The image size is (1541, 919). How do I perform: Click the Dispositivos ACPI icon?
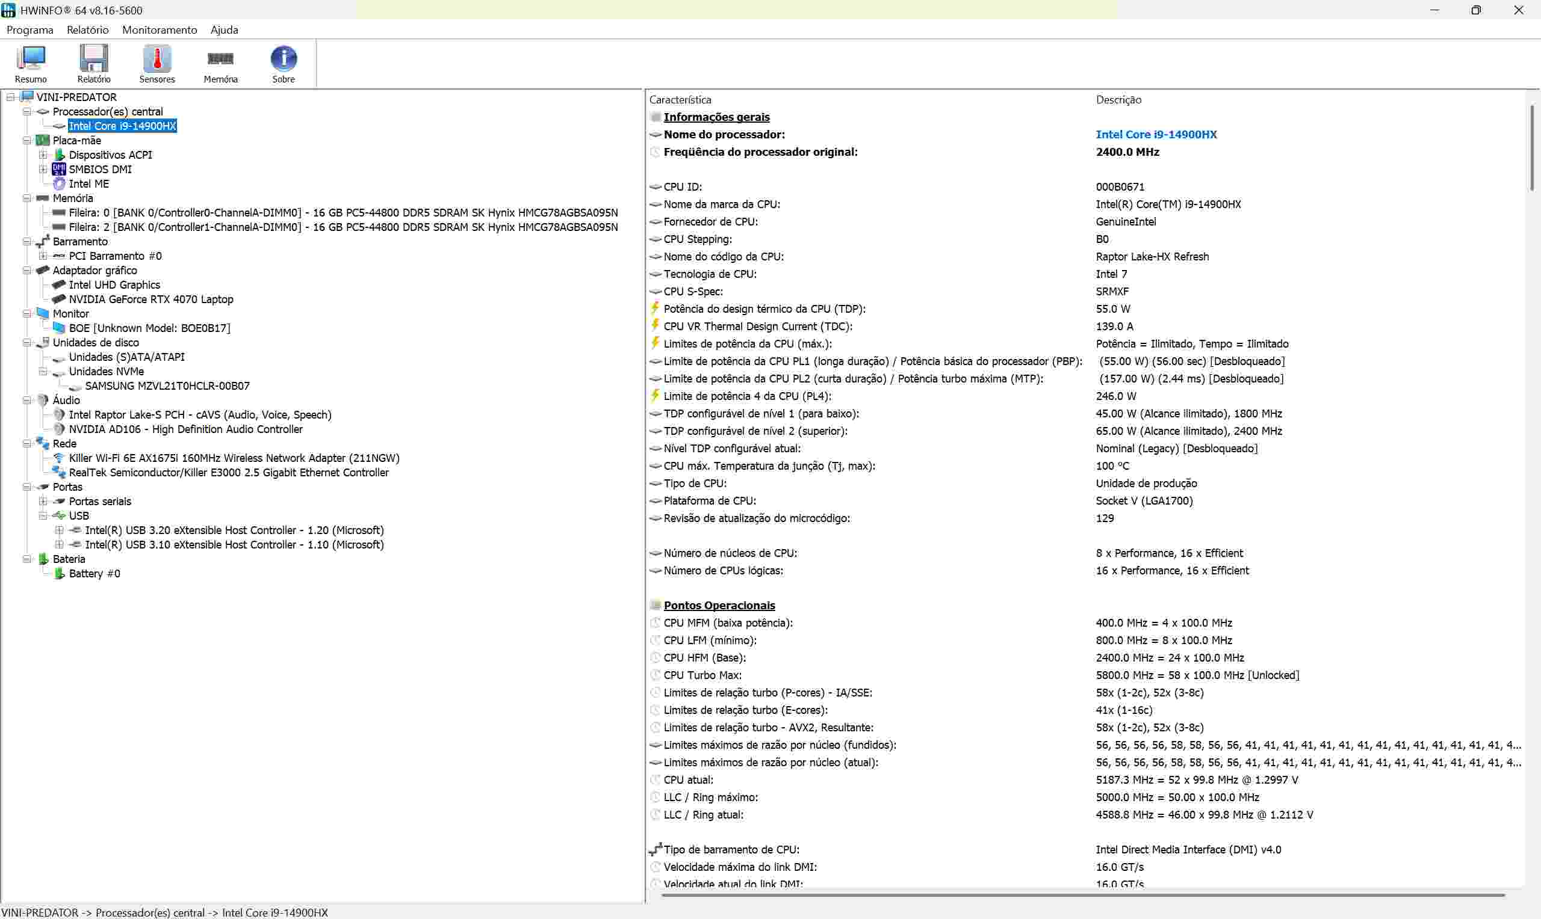tap(59, 155)
